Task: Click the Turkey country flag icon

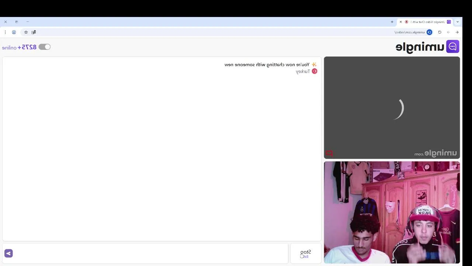Action: tap(315, 71)
